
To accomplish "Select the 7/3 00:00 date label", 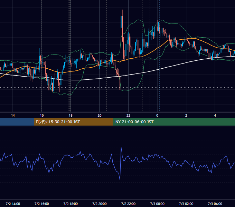I will 157,204.
